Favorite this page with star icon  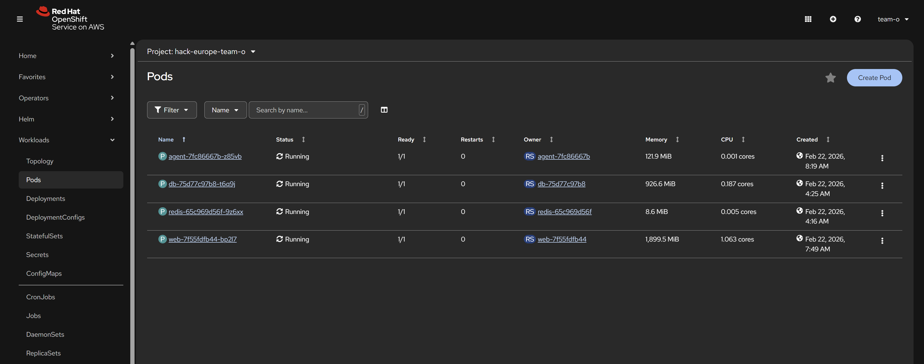(x=830, y=78)
